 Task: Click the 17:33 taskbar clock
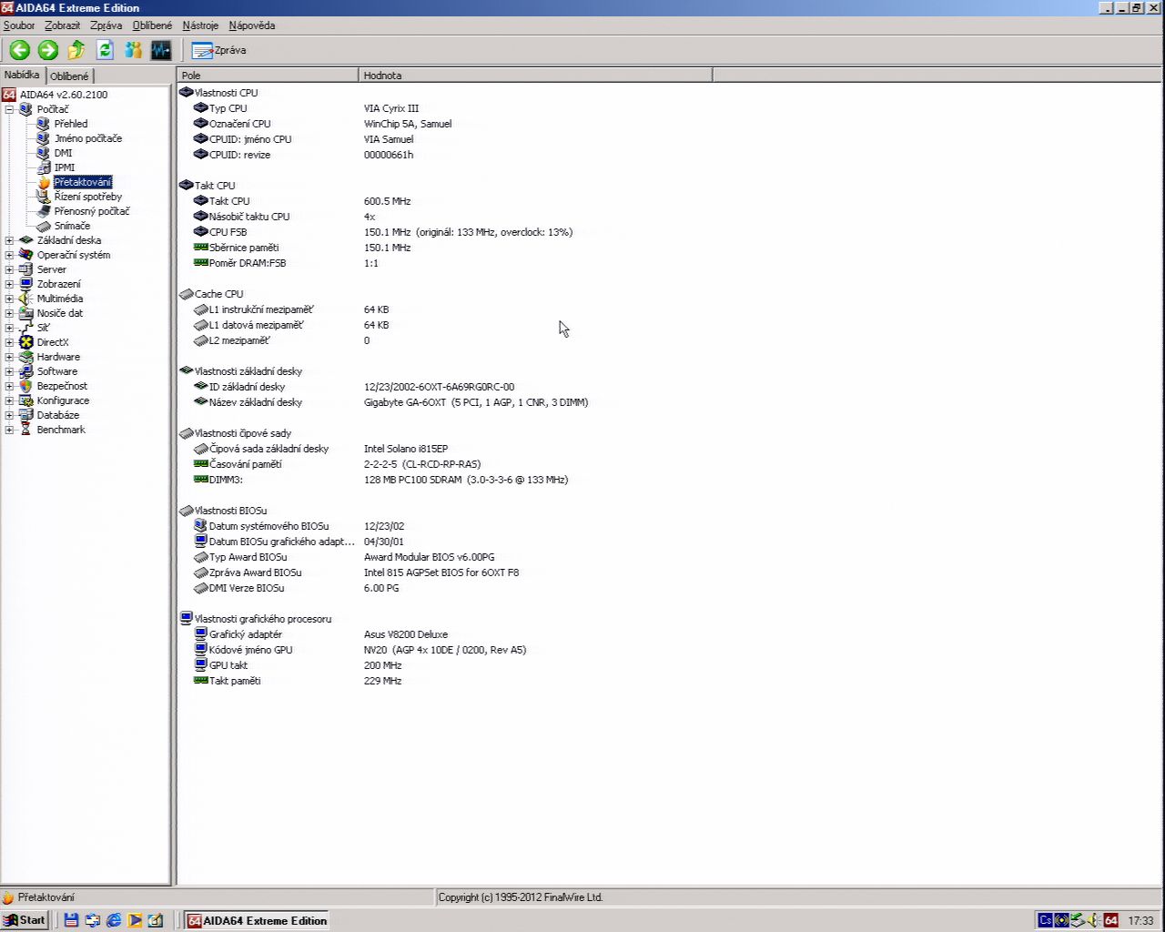[1140, 921]
